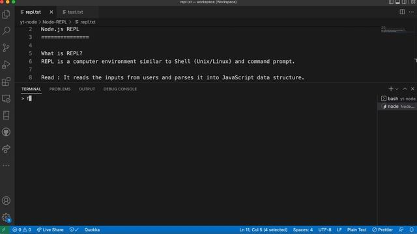The height and width of the screenshot is (234, 417).
Task: Click the feedback icon in status bar
Action: point(401,229)
